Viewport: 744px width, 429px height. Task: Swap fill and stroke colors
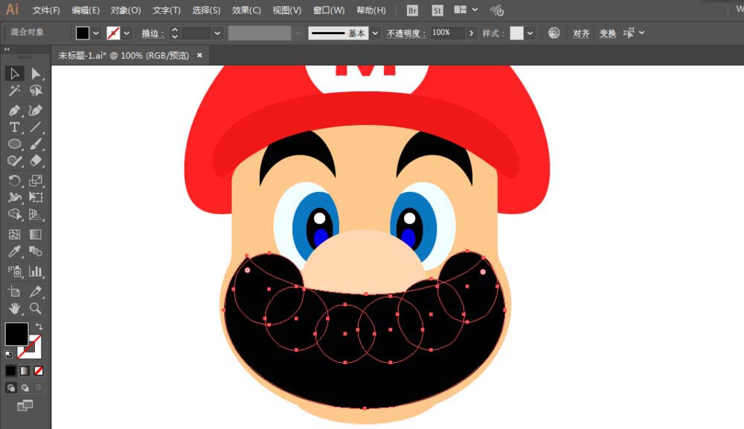(x=39, y=326)
